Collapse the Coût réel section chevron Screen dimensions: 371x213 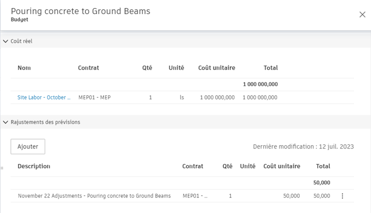tap(6, 41)
